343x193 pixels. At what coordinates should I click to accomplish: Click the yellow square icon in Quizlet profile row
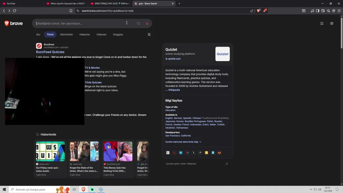pos(207,153)
